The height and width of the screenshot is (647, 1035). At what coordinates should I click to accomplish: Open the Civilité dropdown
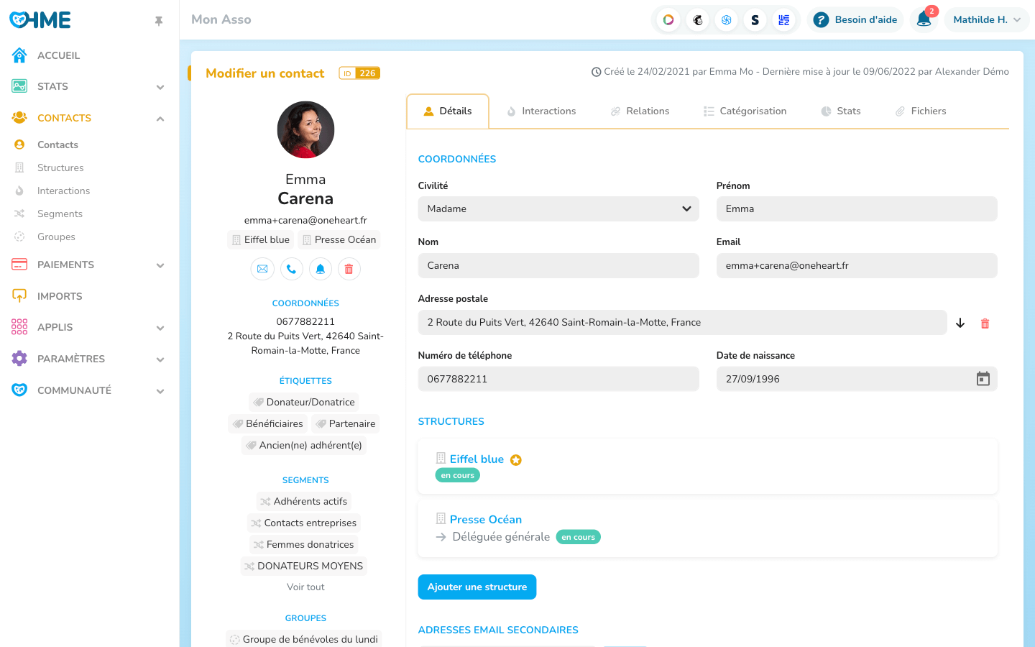pyautogui.click(x=558, y=209)
